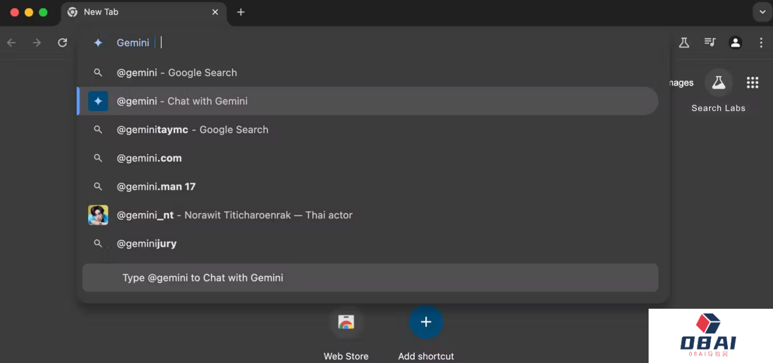The height and width of the screenshot is (363, 773).
Task: Click the Add shortcut plus button
Action: tap(426, 322)
